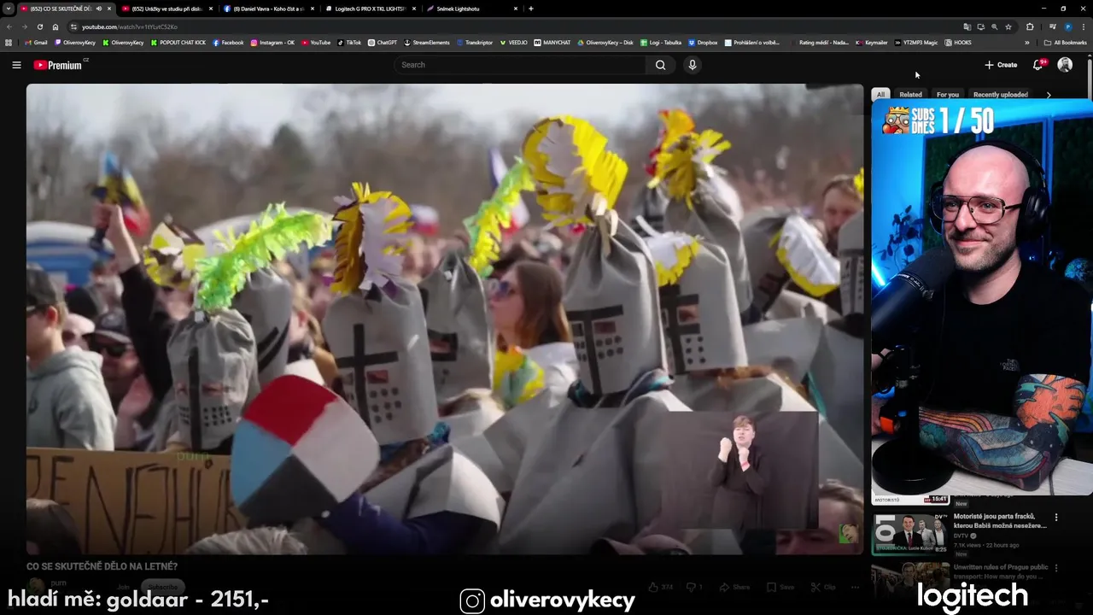Open the ChatGPT bookmark

click(382, 42)
